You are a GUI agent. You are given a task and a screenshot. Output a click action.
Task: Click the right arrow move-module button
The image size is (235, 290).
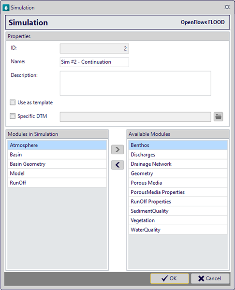117,149
